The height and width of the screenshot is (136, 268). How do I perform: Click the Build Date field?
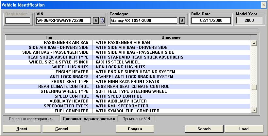(x=211, y=20)
